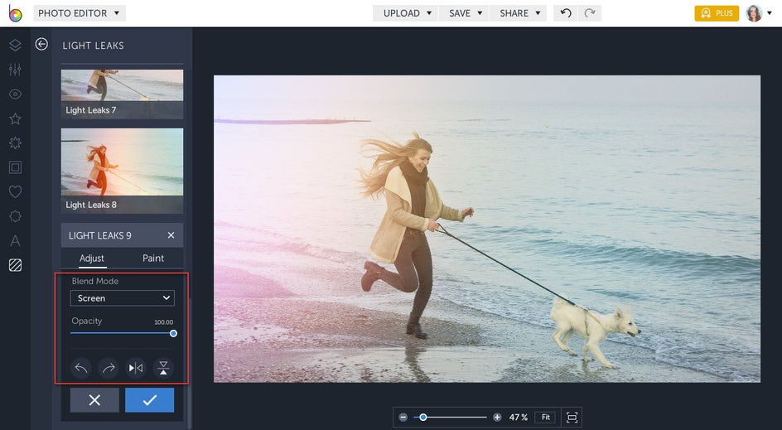
Task: Open the Share dropdown menu
Action: pos(519,13)
